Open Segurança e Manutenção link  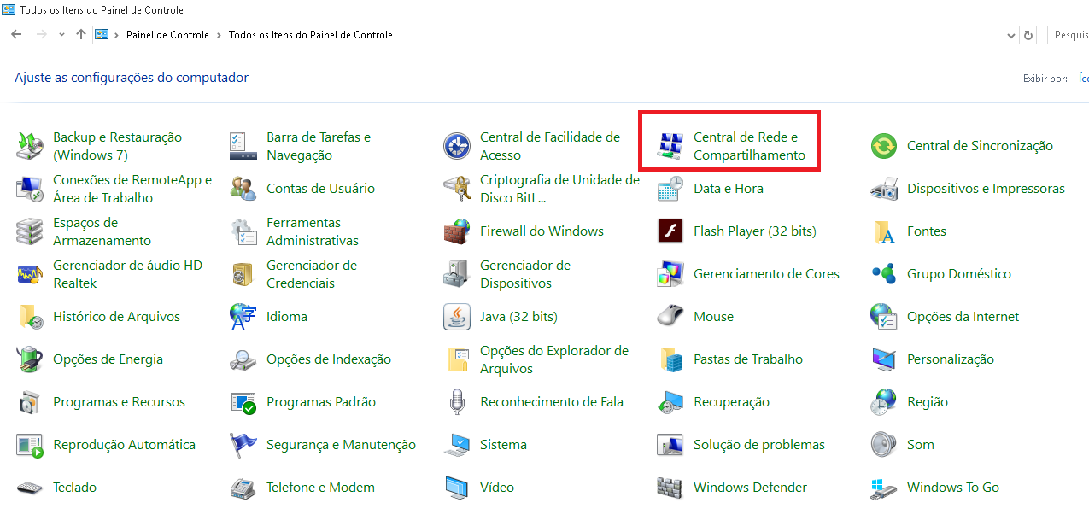coord(341,445)
